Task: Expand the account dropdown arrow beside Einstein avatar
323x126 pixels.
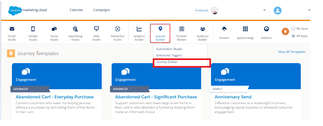Action: [264, 11]
